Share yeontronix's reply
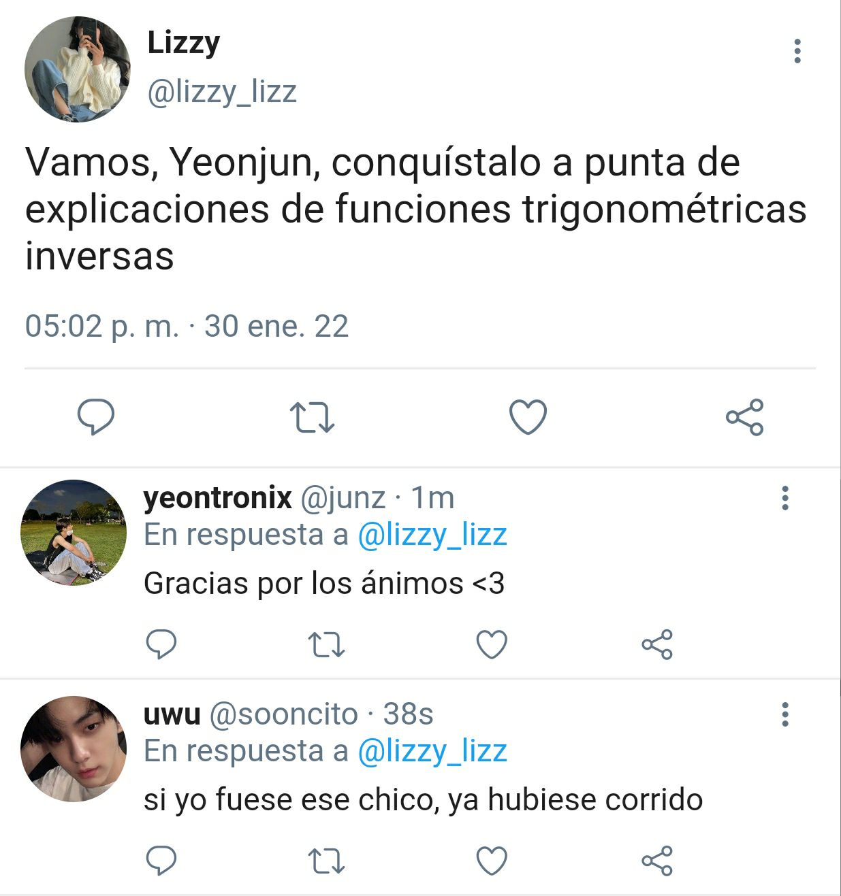 pyautogui.click(x=657, y=644)
